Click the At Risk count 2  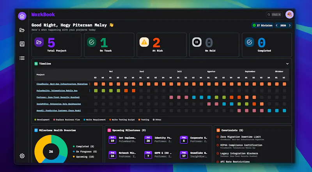(x=156, y=43)
